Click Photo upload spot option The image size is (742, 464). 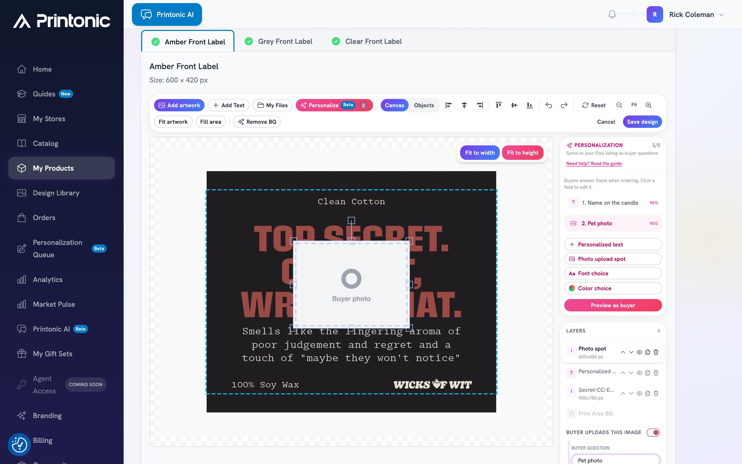coord(613,259)
